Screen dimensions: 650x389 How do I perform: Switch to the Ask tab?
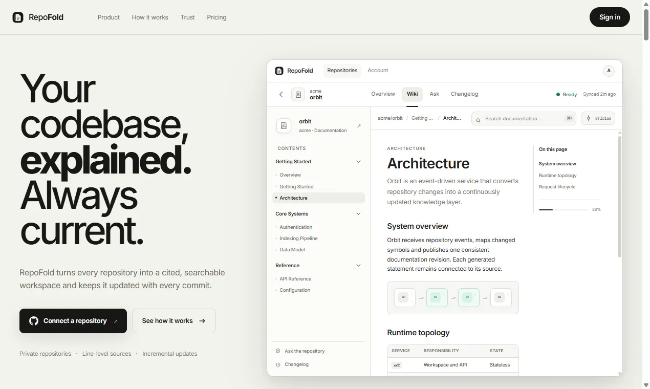pos(435,94)
